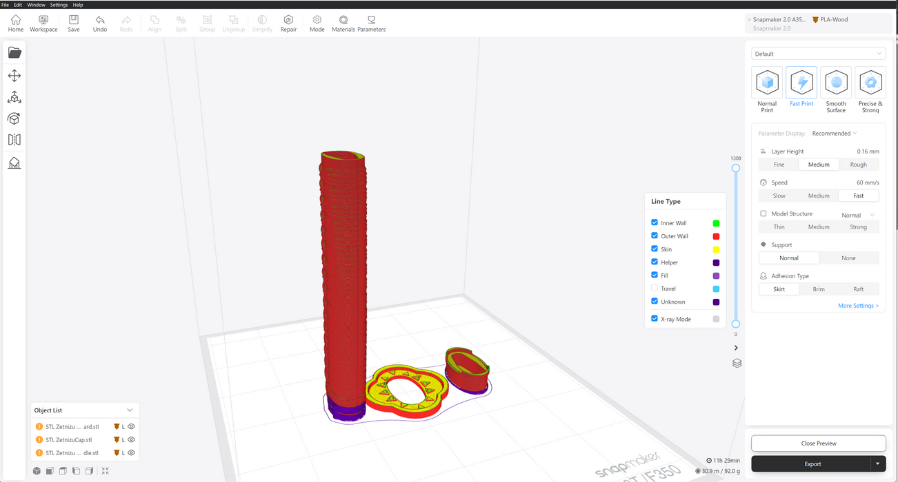This screenshot has height=482, width=898.
Task: Choose the Smooth Surface print preset
Action: (836, 90)
